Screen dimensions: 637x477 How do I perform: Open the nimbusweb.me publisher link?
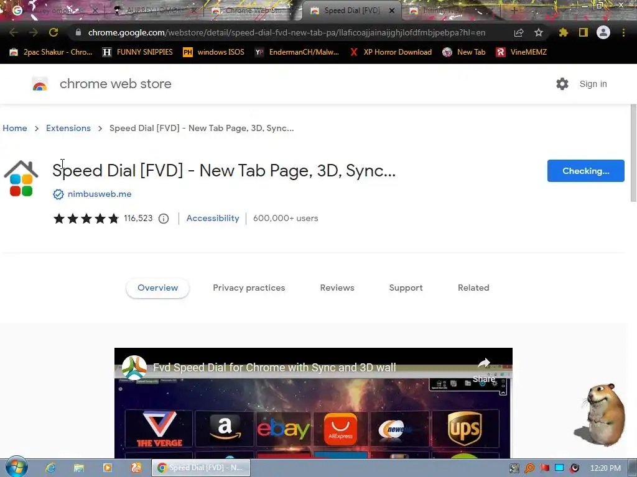[100, 194]
